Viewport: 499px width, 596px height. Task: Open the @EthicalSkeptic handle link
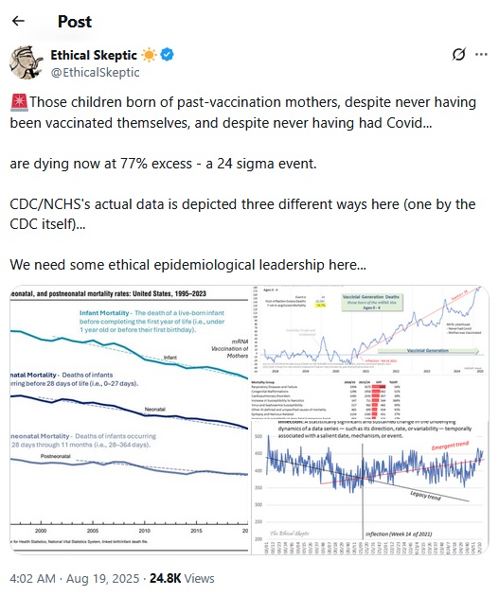95,72
